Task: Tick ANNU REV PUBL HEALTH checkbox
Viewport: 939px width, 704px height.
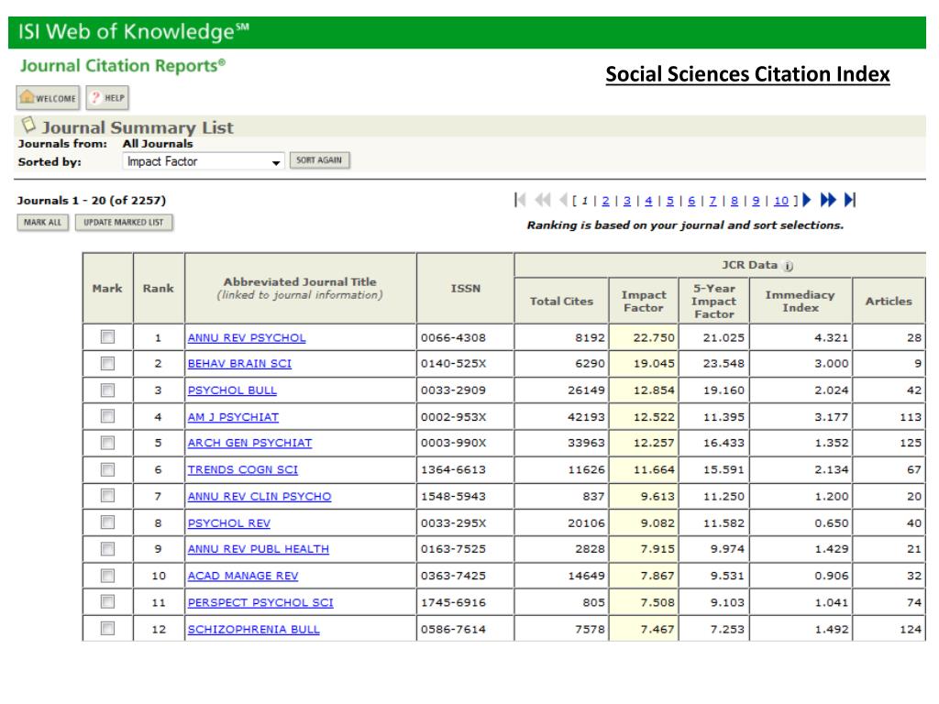Action: point(108,549)
